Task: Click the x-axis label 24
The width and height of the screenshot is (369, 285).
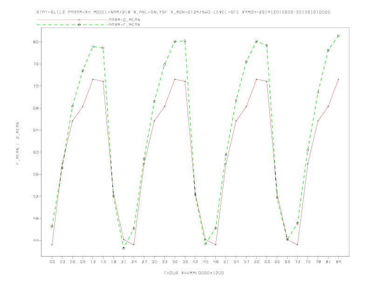Action: (x=134, y=262)
